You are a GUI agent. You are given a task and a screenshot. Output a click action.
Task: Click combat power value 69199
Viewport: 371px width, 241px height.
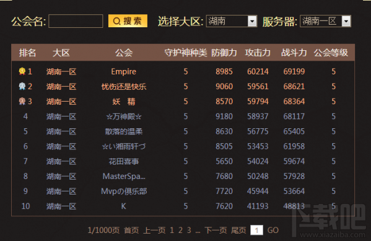click(294, 71)
